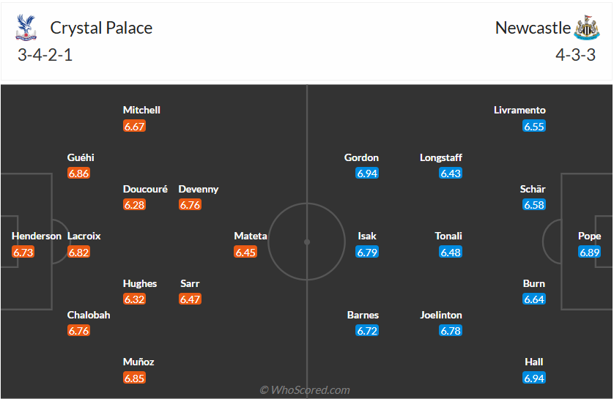The height and width of the screenshot is (399, 614).
Task: Click the Crystal Palace club crest
Action: click(26, 28)
